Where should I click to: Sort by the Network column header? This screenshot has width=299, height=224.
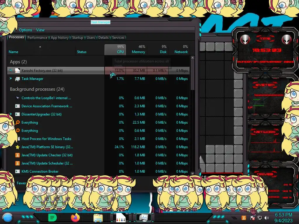point(179,50)
